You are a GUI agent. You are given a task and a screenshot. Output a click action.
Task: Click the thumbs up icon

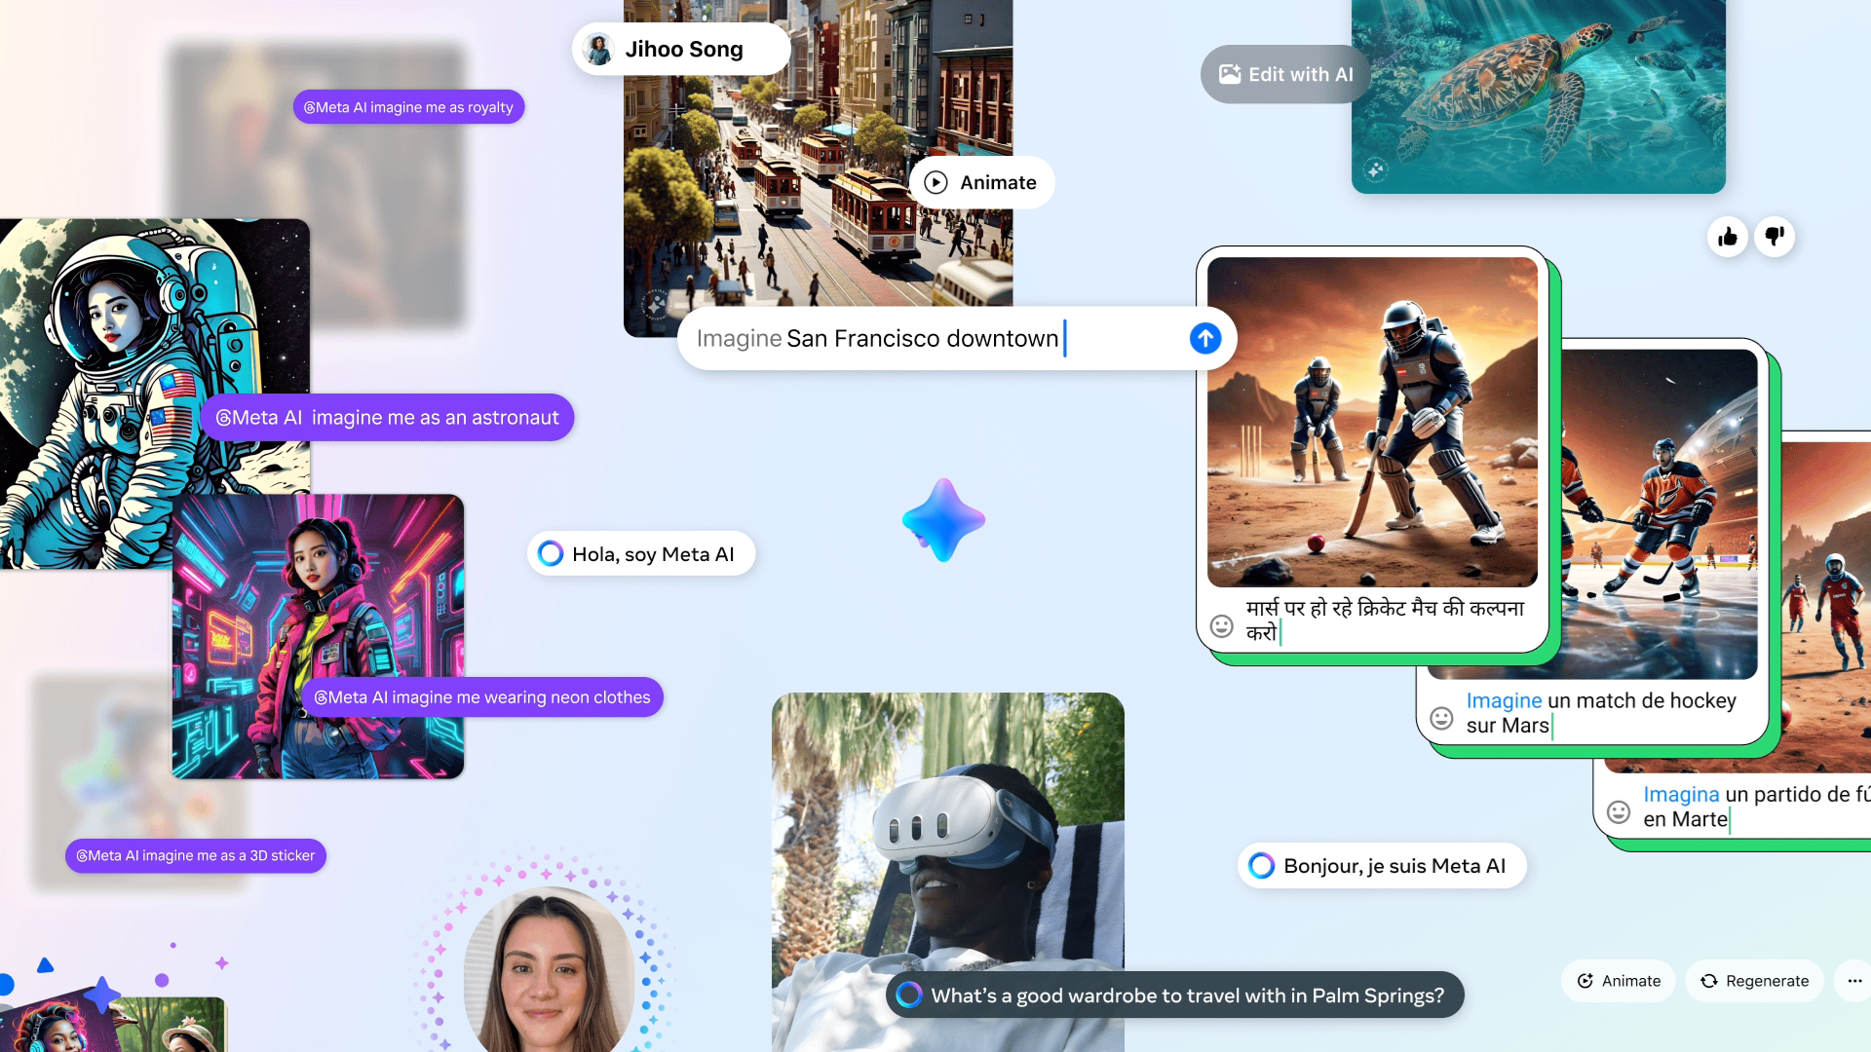(x=1727, y=237)
